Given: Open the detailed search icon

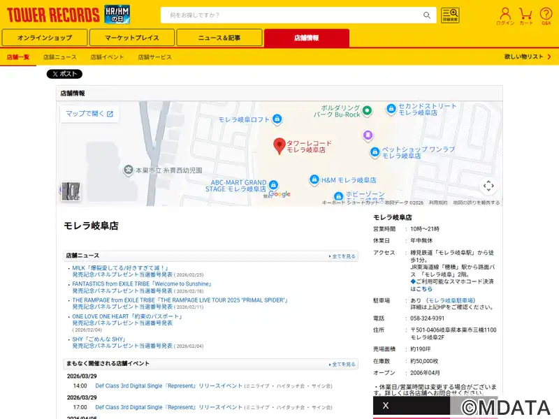Looking at the screenshot, I should point(450,15).
